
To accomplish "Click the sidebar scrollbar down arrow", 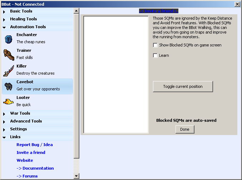I will tap(76, 176).
